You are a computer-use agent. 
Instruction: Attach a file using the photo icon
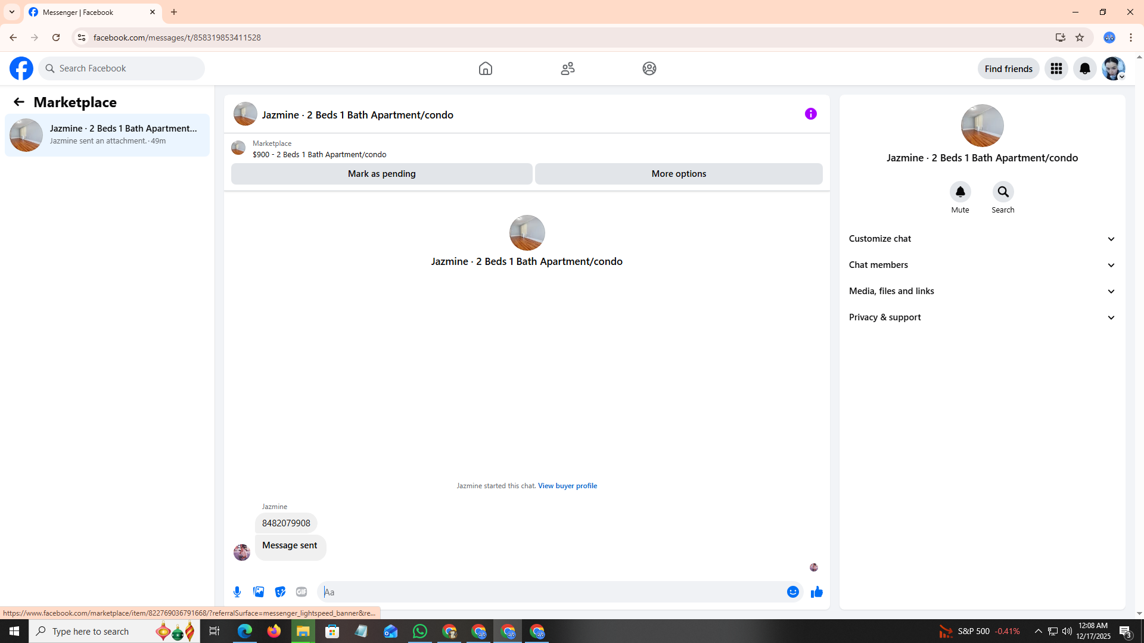(259, 592)
